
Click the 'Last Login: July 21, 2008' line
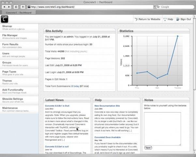tap(64, 72)
